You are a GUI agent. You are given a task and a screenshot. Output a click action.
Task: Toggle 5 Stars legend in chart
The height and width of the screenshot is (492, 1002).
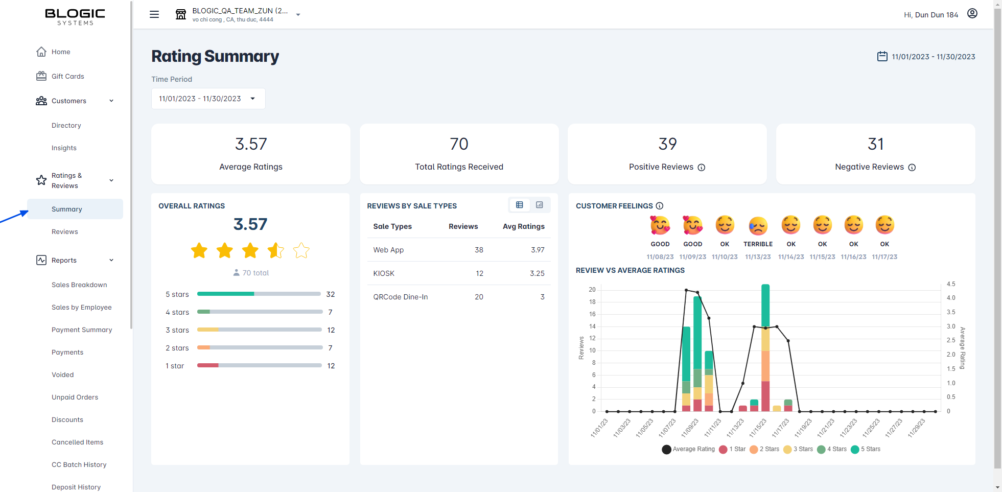click(866, 449)
